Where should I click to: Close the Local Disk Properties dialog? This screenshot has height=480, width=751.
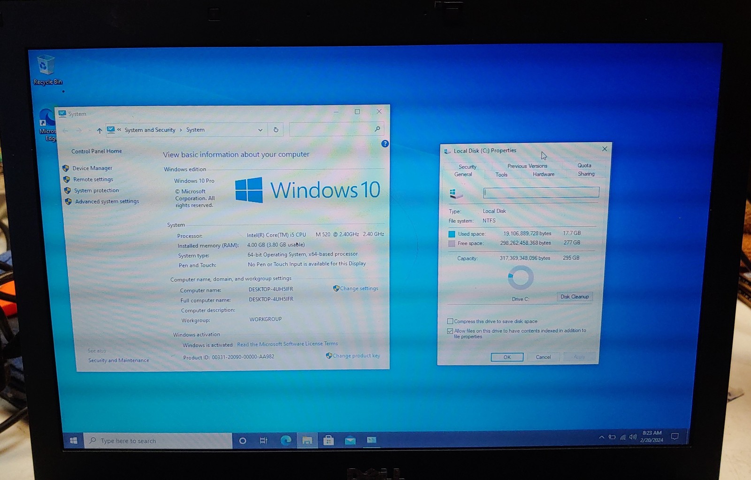[605, 149]
